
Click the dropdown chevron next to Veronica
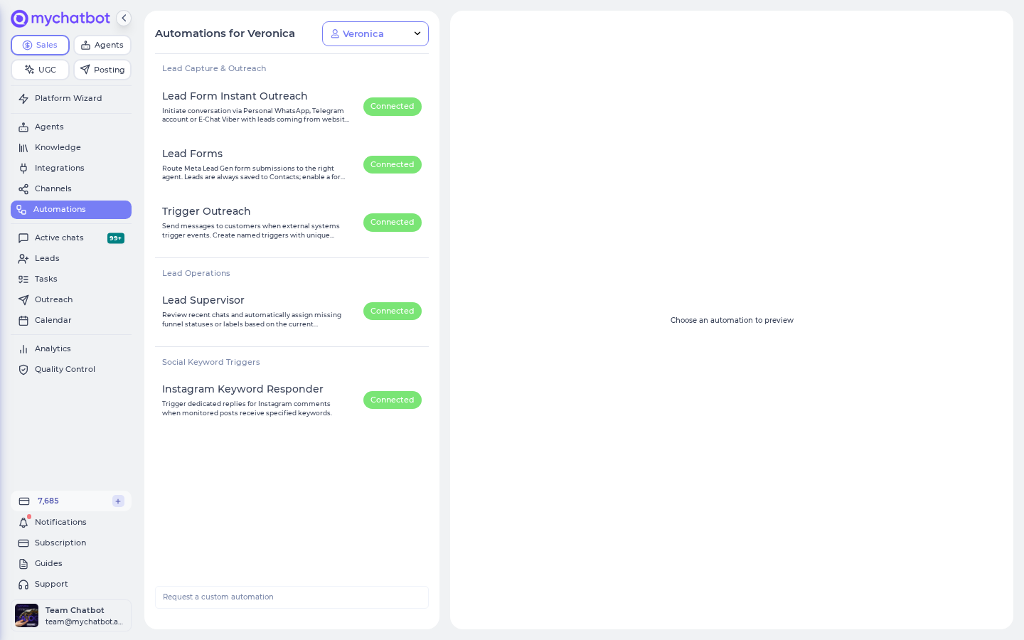coord(417,33)
